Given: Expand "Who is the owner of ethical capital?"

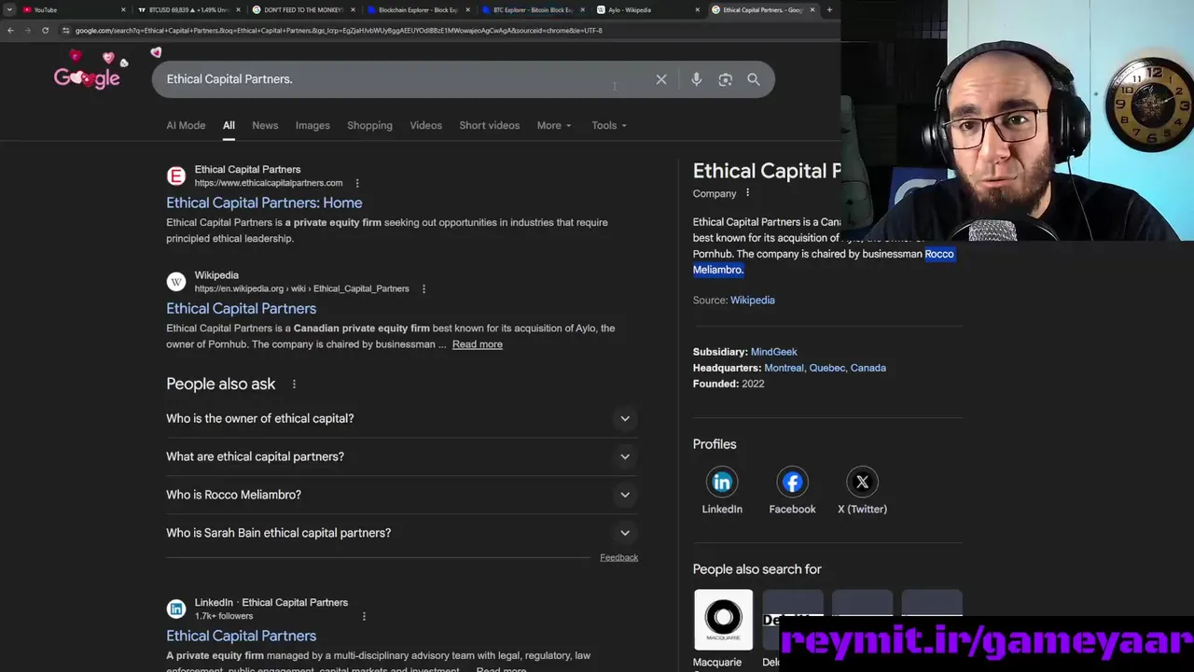Looking at the screenshot, I should [402, 418].
